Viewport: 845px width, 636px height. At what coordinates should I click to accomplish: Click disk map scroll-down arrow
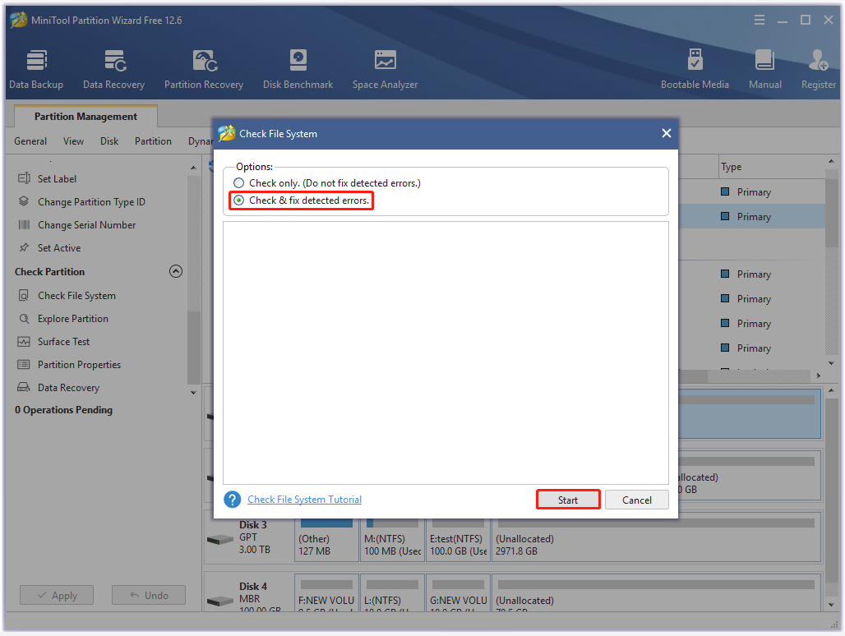832,605
